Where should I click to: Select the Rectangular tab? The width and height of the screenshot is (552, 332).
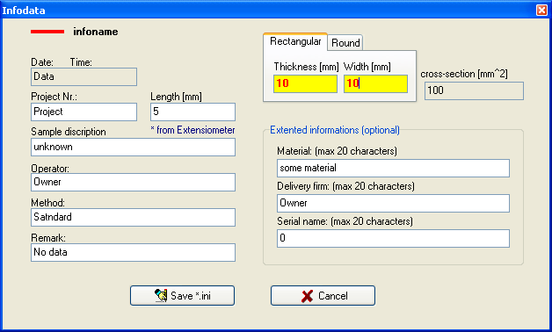click(295, 41)
